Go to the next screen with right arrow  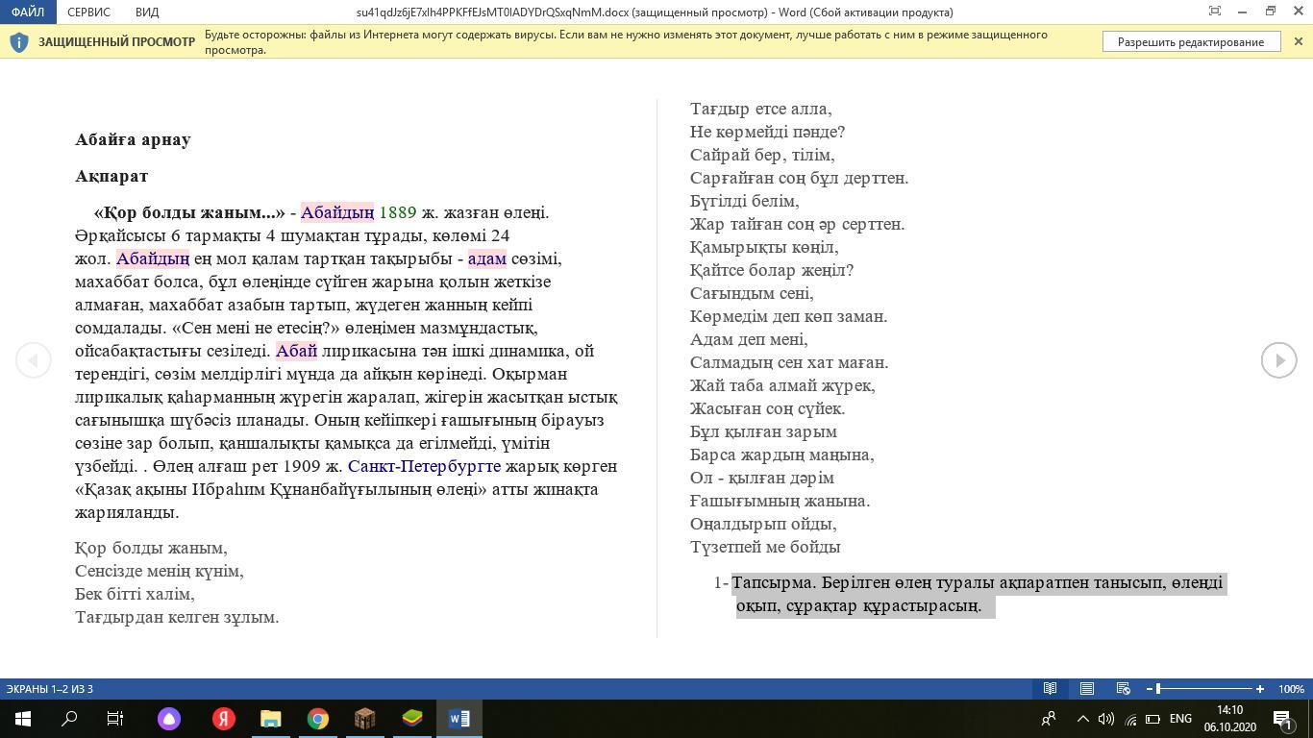pos(1279,360)
